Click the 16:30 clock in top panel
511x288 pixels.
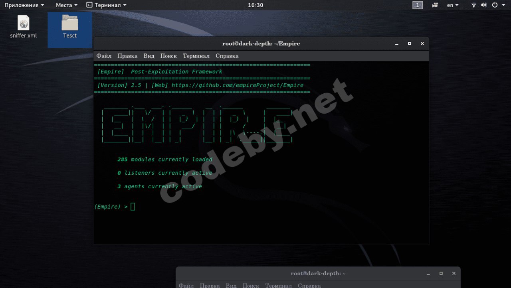255,5
